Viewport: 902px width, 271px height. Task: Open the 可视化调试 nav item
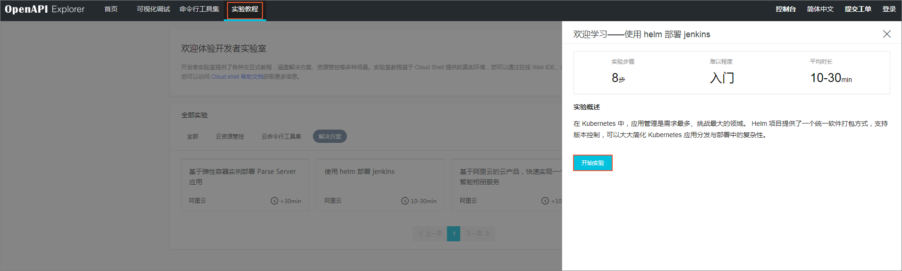(153, 9)
